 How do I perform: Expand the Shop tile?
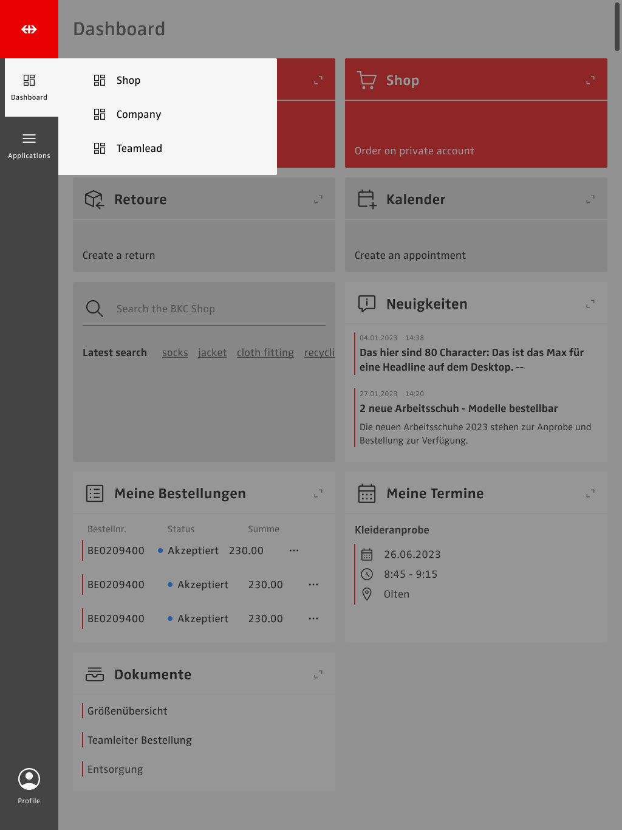(x=590, y=80)
